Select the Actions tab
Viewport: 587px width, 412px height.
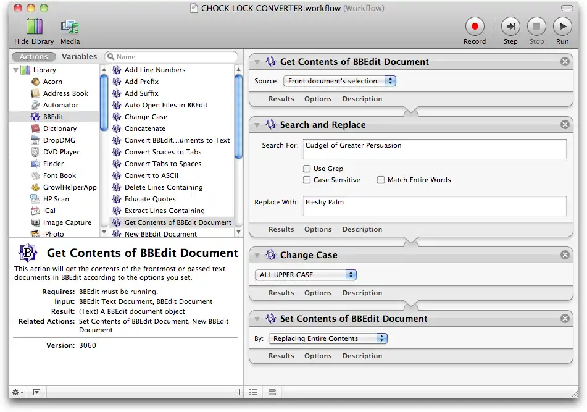(x=34, y=57)
